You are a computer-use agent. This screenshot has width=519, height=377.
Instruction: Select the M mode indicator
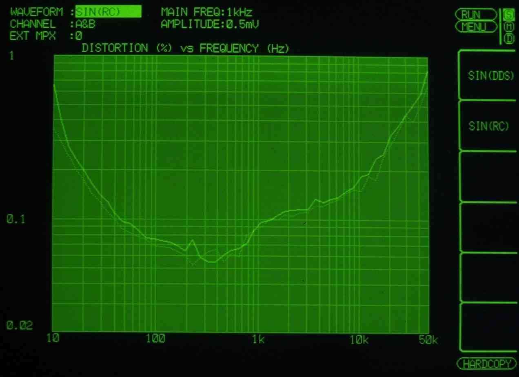click(509, 27)
